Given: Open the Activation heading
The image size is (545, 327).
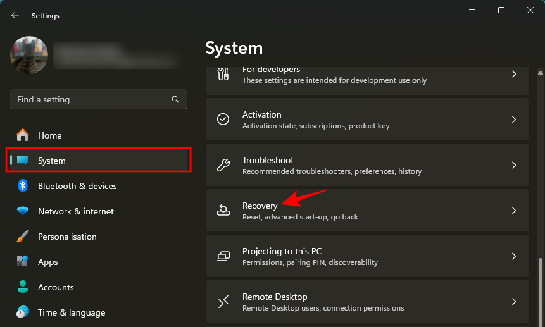Looking at the screenshot, I should [x=261, y=114].
